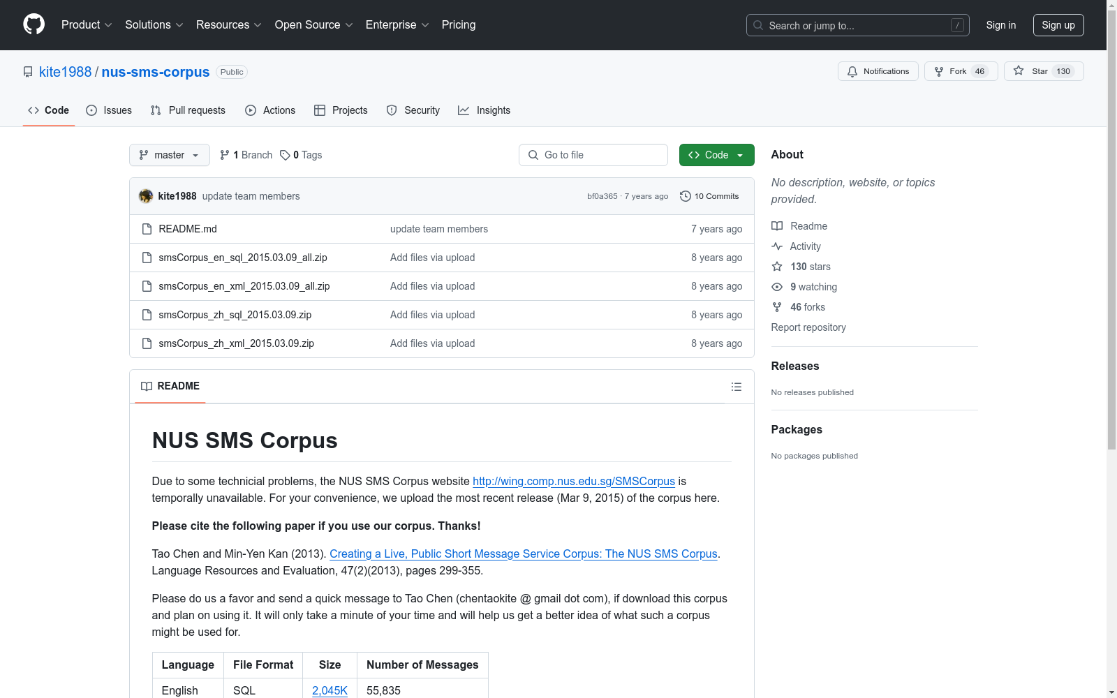Expand the Open Source menu
Viewport: 1117px width, 698px height.
pos(313,24)
